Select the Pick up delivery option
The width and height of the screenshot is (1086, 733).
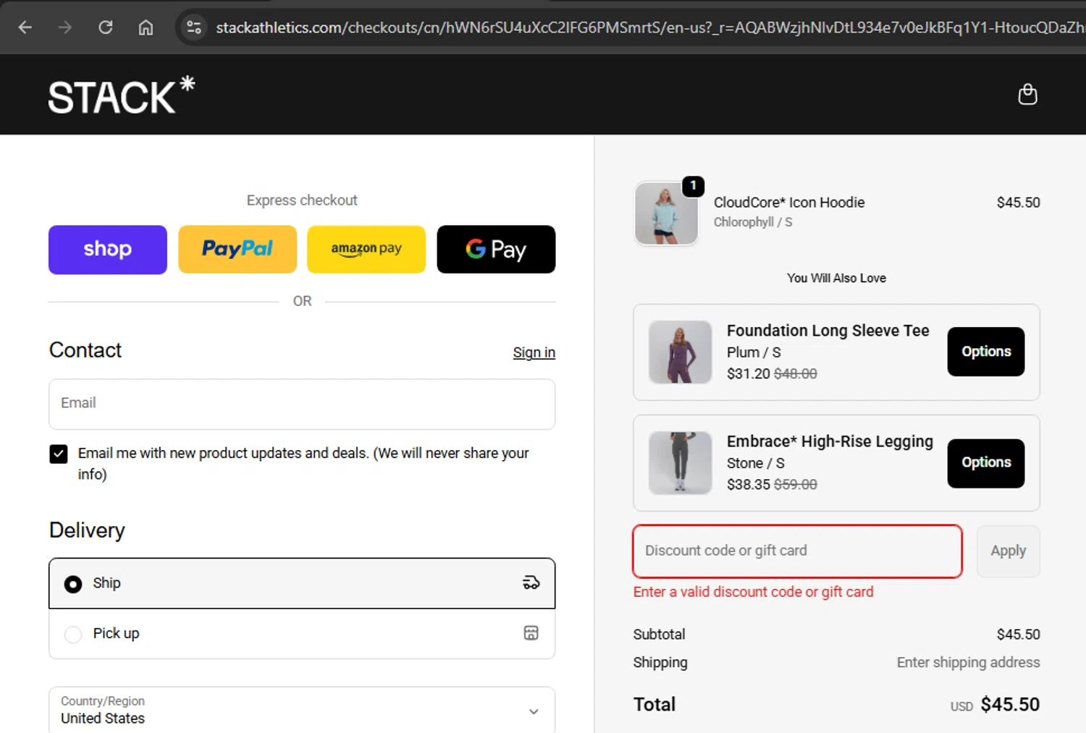coord(302,634)
